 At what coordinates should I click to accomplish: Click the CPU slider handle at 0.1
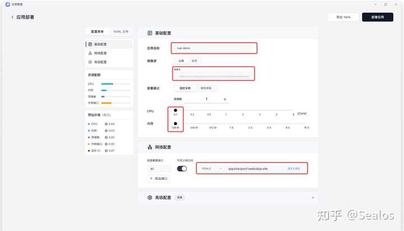[x=176, y=110]
